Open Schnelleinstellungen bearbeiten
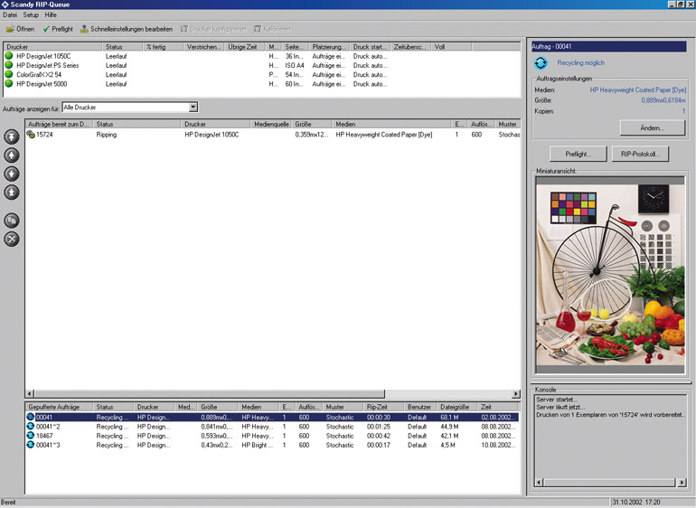 pos(127,29)
